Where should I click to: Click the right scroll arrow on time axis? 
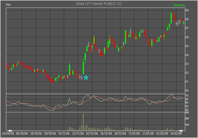[x=181, y=131]
